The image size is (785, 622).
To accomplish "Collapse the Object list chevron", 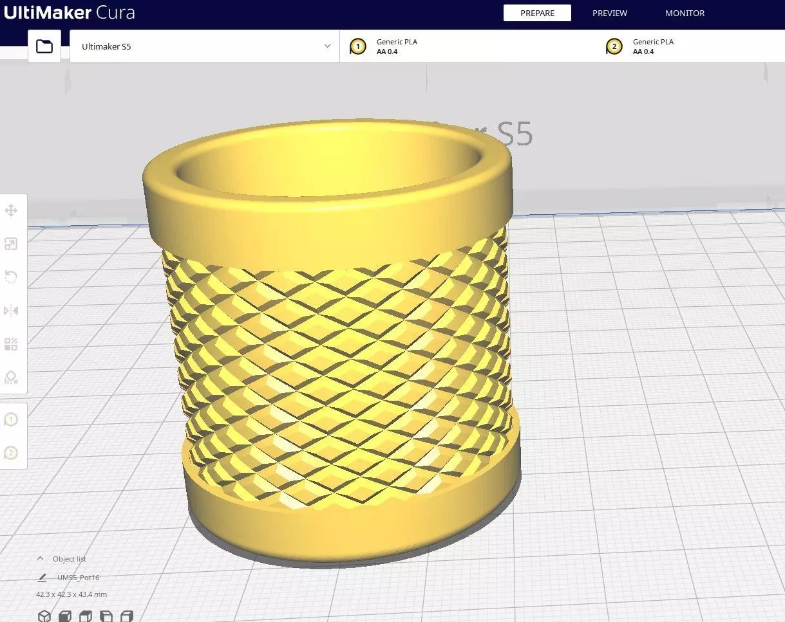I will [x=41, y=558].
